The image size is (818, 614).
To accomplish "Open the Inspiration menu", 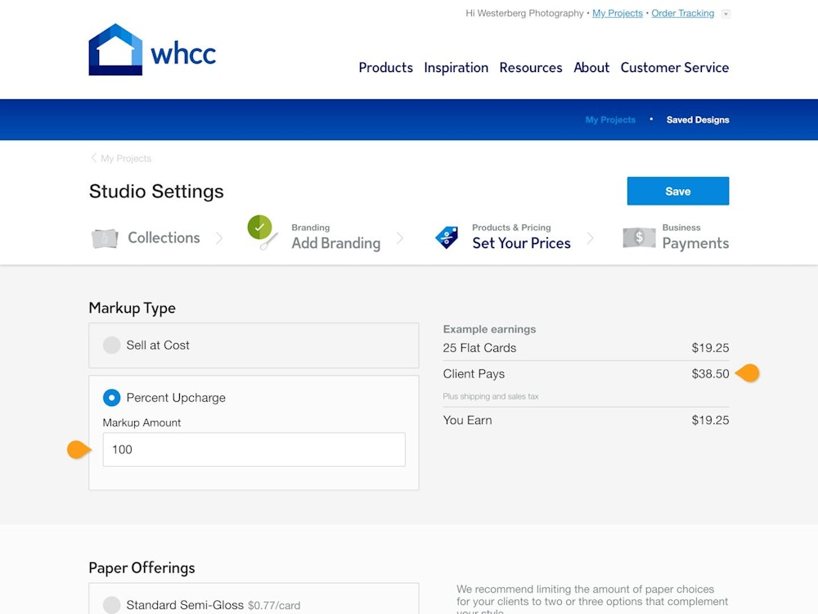I will [456, 68].
